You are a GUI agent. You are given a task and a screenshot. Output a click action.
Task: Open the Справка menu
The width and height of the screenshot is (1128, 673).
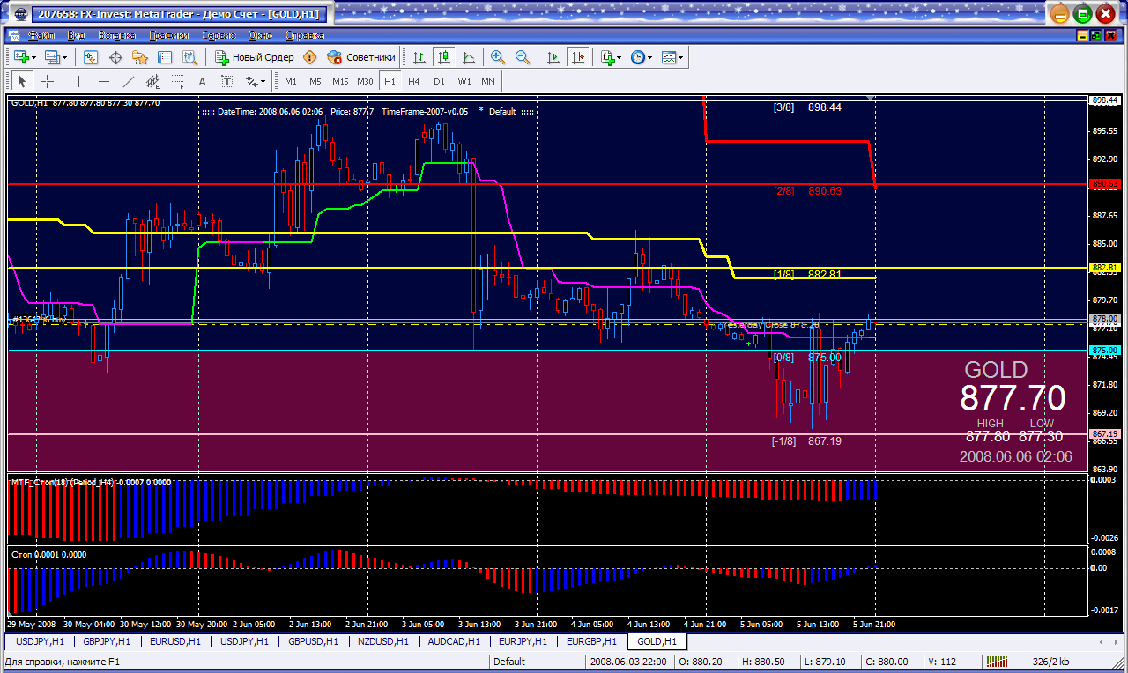click(x=304, y=35)
